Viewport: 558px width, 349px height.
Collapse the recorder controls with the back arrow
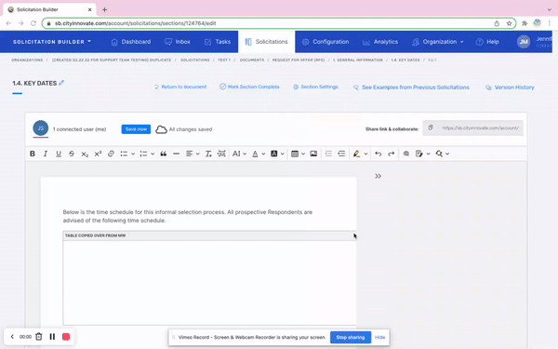click(x=12, y=337)
